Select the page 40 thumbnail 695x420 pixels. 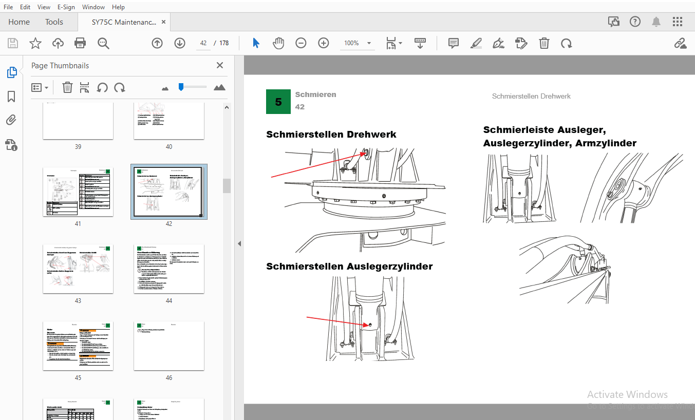click(x=169, y=121)
